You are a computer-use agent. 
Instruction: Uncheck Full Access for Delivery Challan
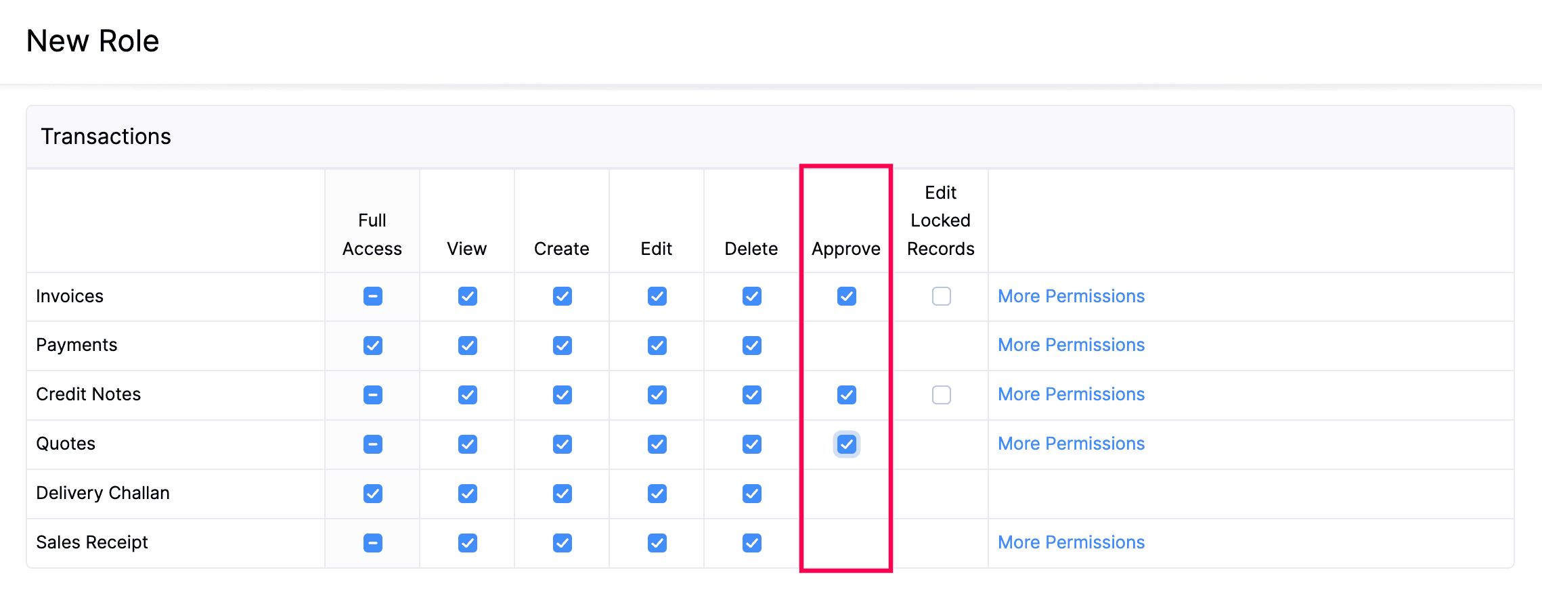[373, 494]
